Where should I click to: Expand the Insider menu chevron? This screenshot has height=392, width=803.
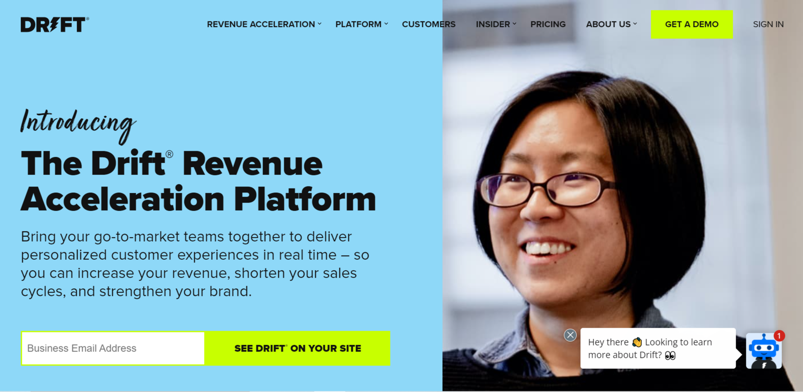(x=514, y=24)
